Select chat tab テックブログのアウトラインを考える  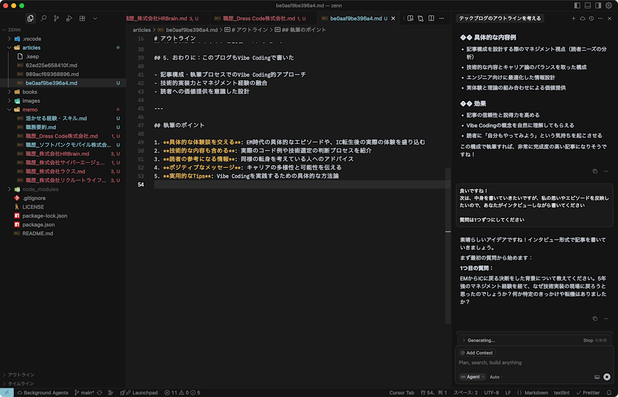coord(500,19)
